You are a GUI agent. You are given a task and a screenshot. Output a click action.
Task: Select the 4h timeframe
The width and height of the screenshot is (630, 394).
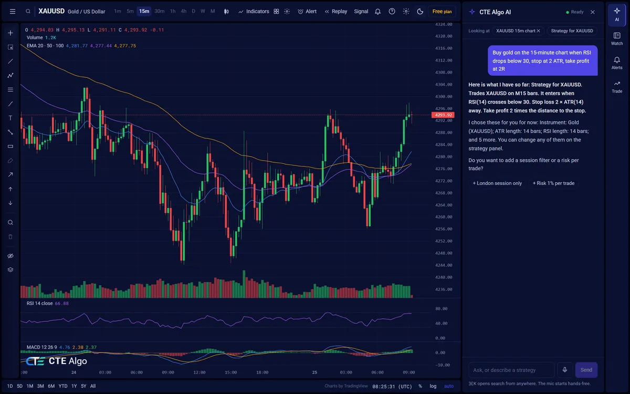183,11
